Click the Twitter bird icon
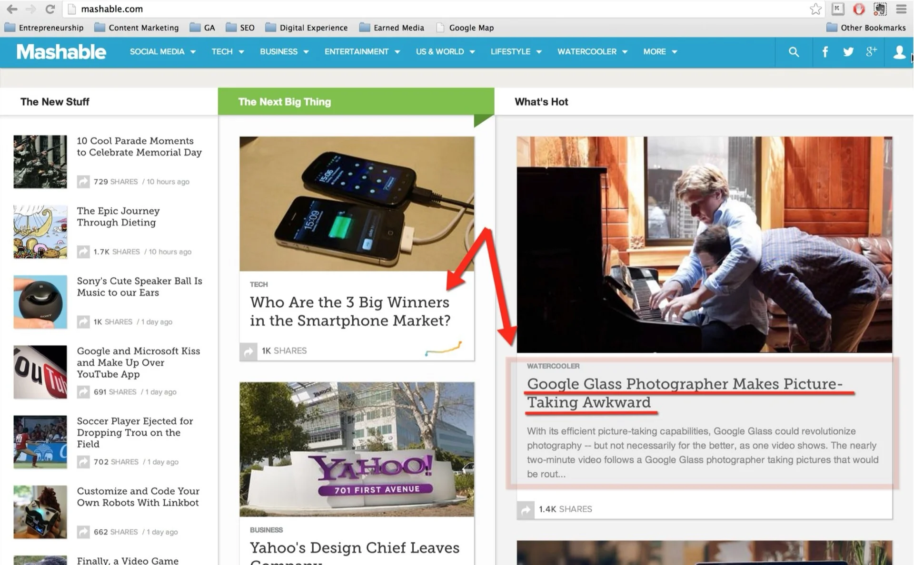 coord(848,52)
